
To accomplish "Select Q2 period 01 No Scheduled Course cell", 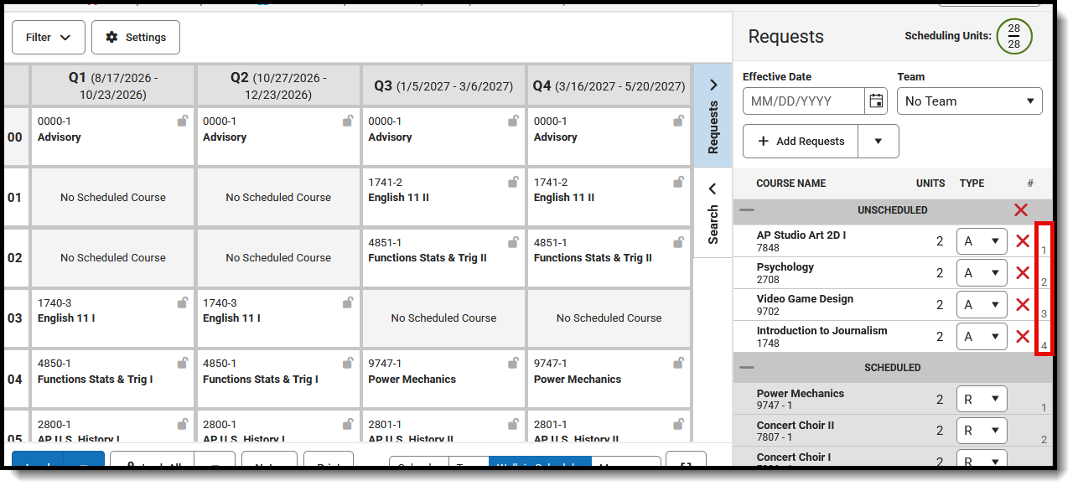I will [278, 198].
